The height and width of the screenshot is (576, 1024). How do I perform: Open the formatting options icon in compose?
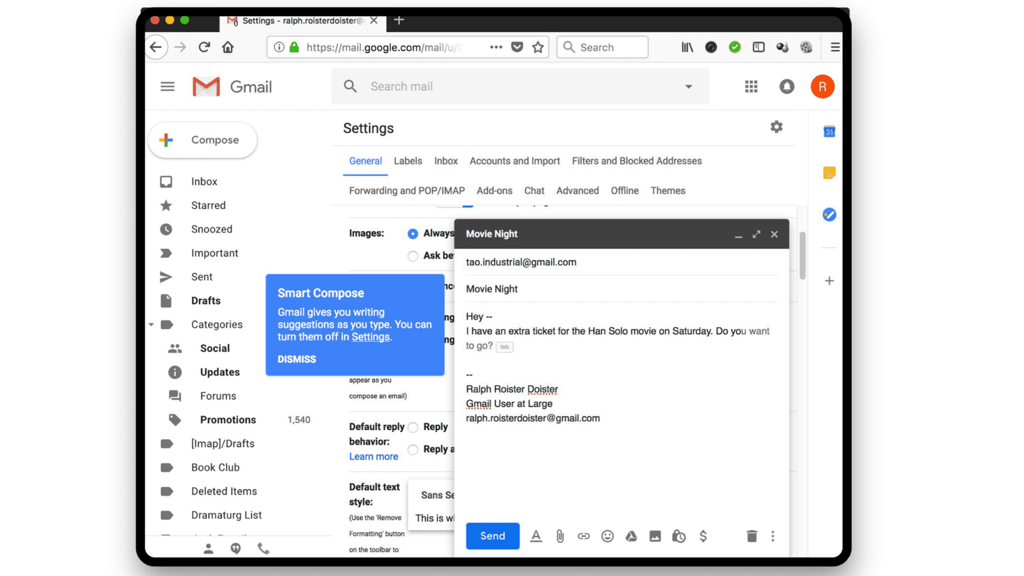[x=536, y=536]
